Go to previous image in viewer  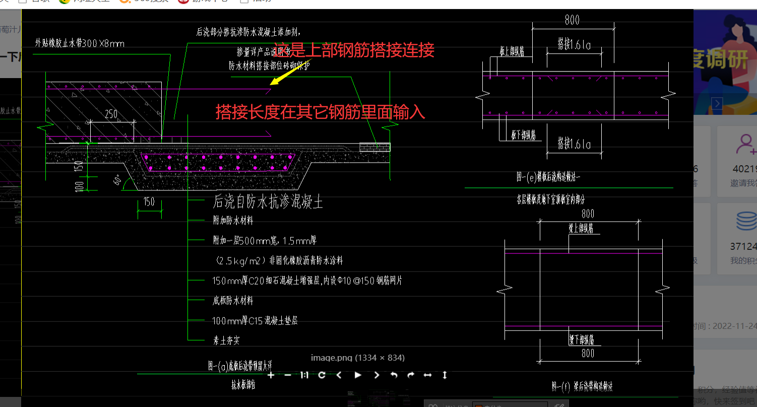coord(339,375)
